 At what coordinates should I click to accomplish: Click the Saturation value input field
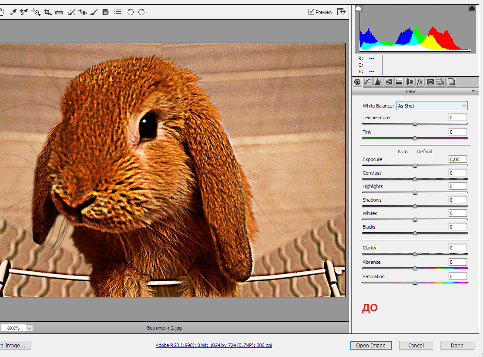point(457,276)
